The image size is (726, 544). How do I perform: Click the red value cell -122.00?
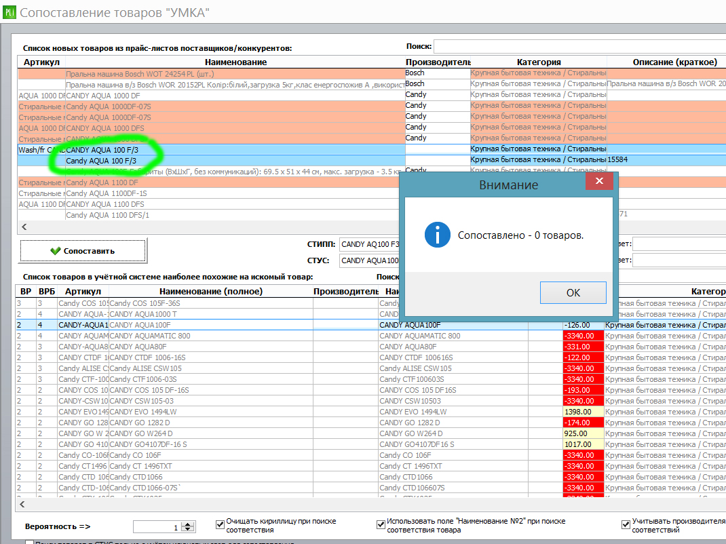[x=584, y=357]
